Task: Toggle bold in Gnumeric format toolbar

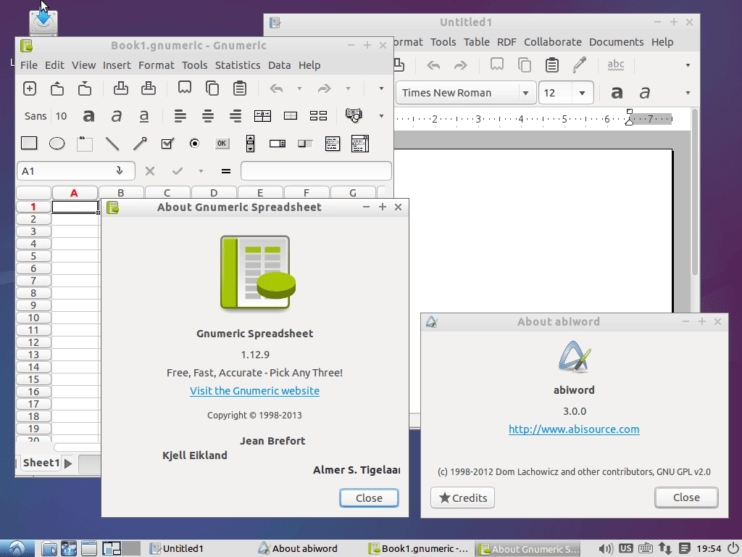Action: 88,116
